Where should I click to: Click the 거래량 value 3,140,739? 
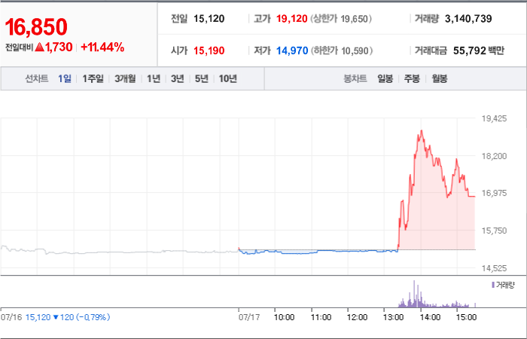point(468,19)
